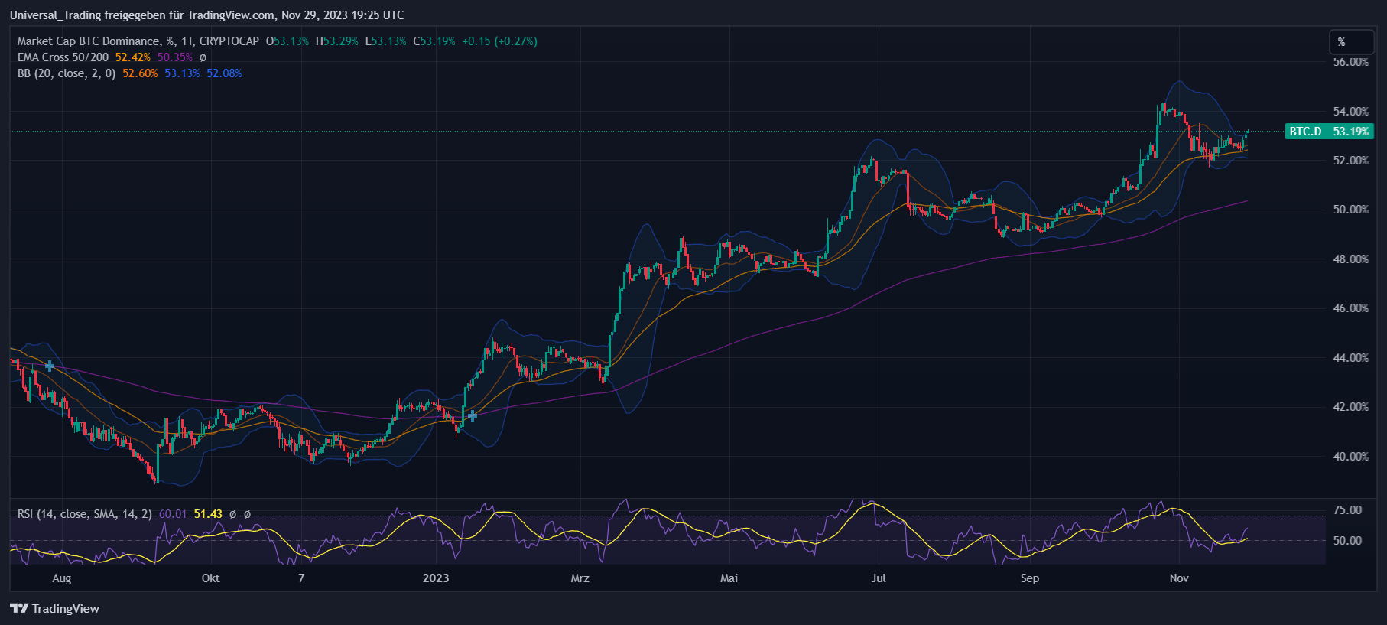1387x625 pixels.
Task: Click the header text mentioning TradingView.com
Action: pos(206,15)
